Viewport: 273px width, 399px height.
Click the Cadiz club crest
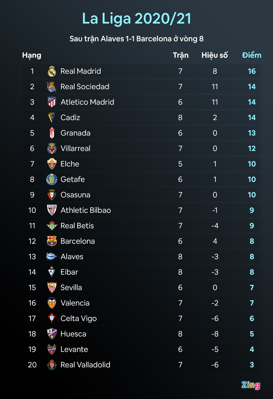52,118
